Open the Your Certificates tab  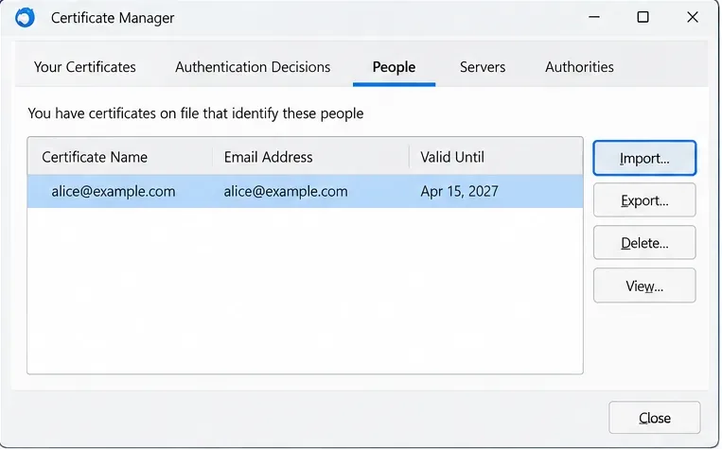pos(85,67)
